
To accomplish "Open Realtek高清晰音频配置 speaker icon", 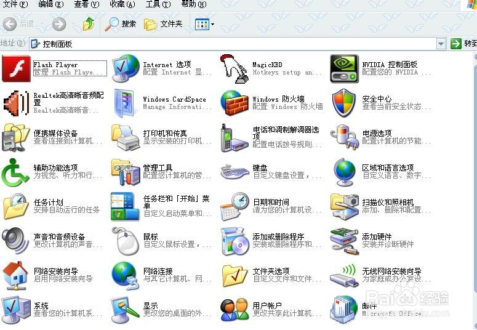I will pyautogui.click(x=16, y=103).
